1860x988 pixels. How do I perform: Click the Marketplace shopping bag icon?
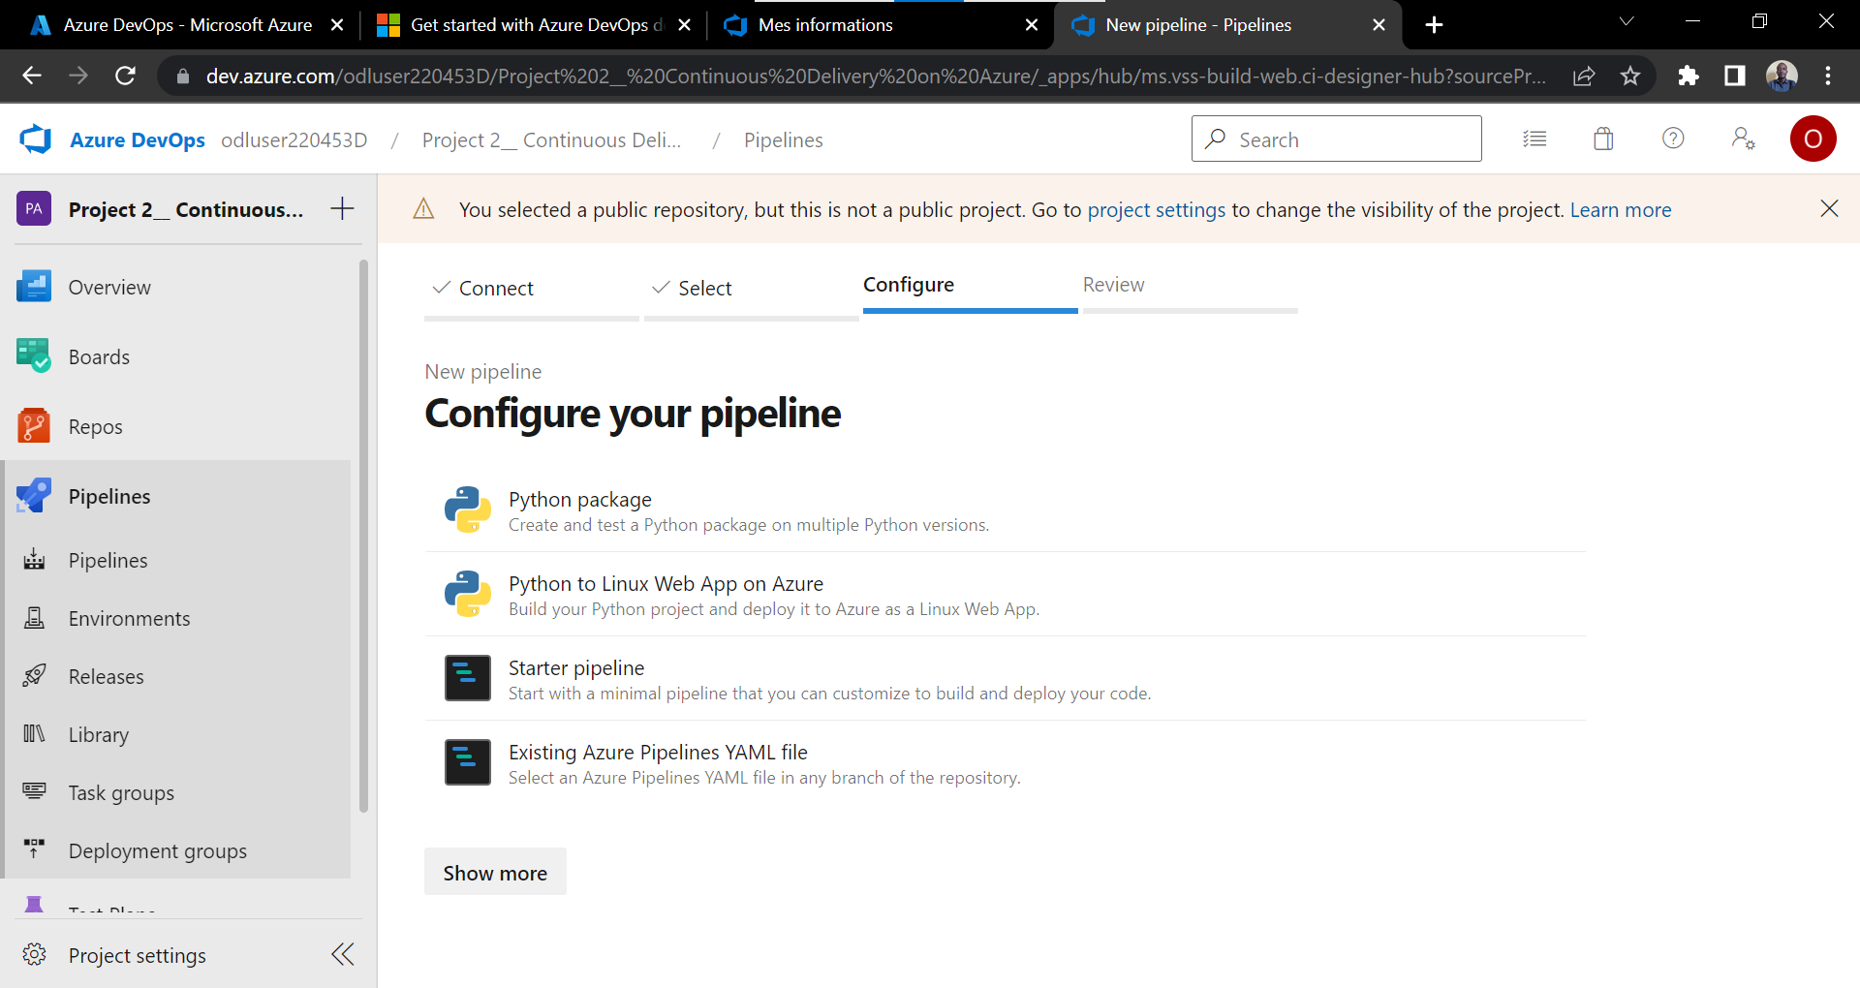pos(1603,139)
